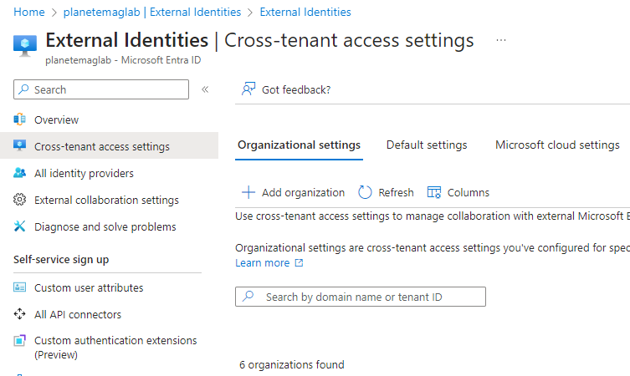Open planetemaglab | External Identities breadcrumb
Viewport: 630px width, 376px height.
[x=152, y=12]
